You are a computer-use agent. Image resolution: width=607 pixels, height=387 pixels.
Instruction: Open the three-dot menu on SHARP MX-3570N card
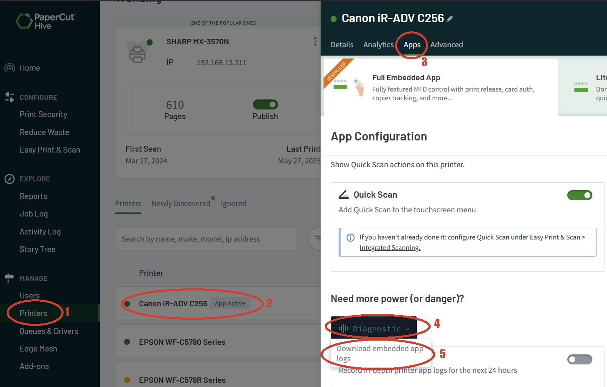(315, 41)
